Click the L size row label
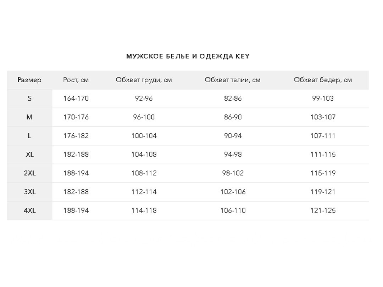This screenshot has width=383, height=287. coord(29,136)
